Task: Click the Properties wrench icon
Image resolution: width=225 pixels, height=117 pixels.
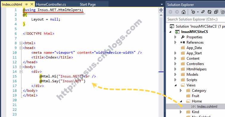Action: coord(183,37)
